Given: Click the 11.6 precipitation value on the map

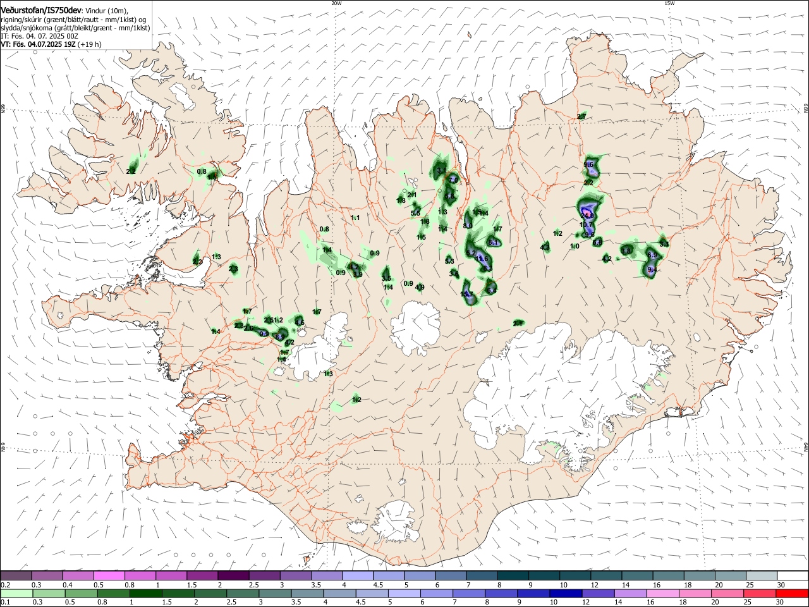Looking at the screenshot, I should [x=482, y=259].
